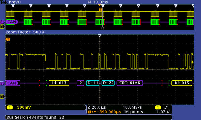Select the data byte D: 22 packet
This screenshot has height=120, width=201.
click(x=108, y=83)
